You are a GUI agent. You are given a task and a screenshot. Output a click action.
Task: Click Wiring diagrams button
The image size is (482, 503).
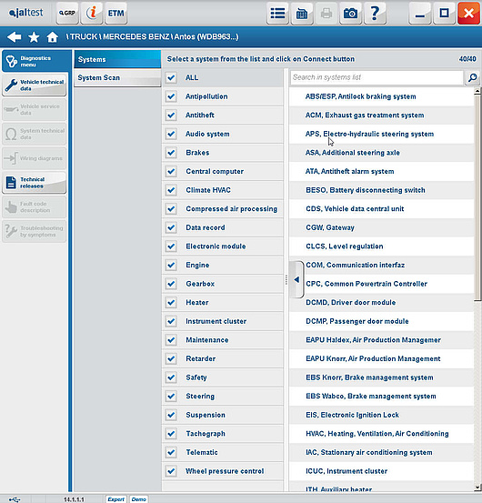(x=35, y=158)
